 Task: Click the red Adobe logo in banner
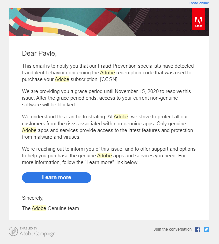click(199, 19)
